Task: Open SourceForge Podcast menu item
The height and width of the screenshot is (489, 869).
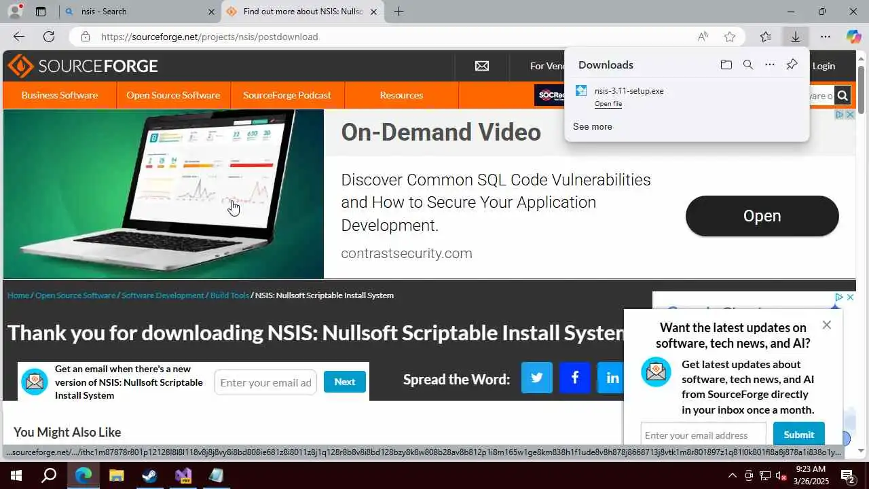Action: click(287, 95)
